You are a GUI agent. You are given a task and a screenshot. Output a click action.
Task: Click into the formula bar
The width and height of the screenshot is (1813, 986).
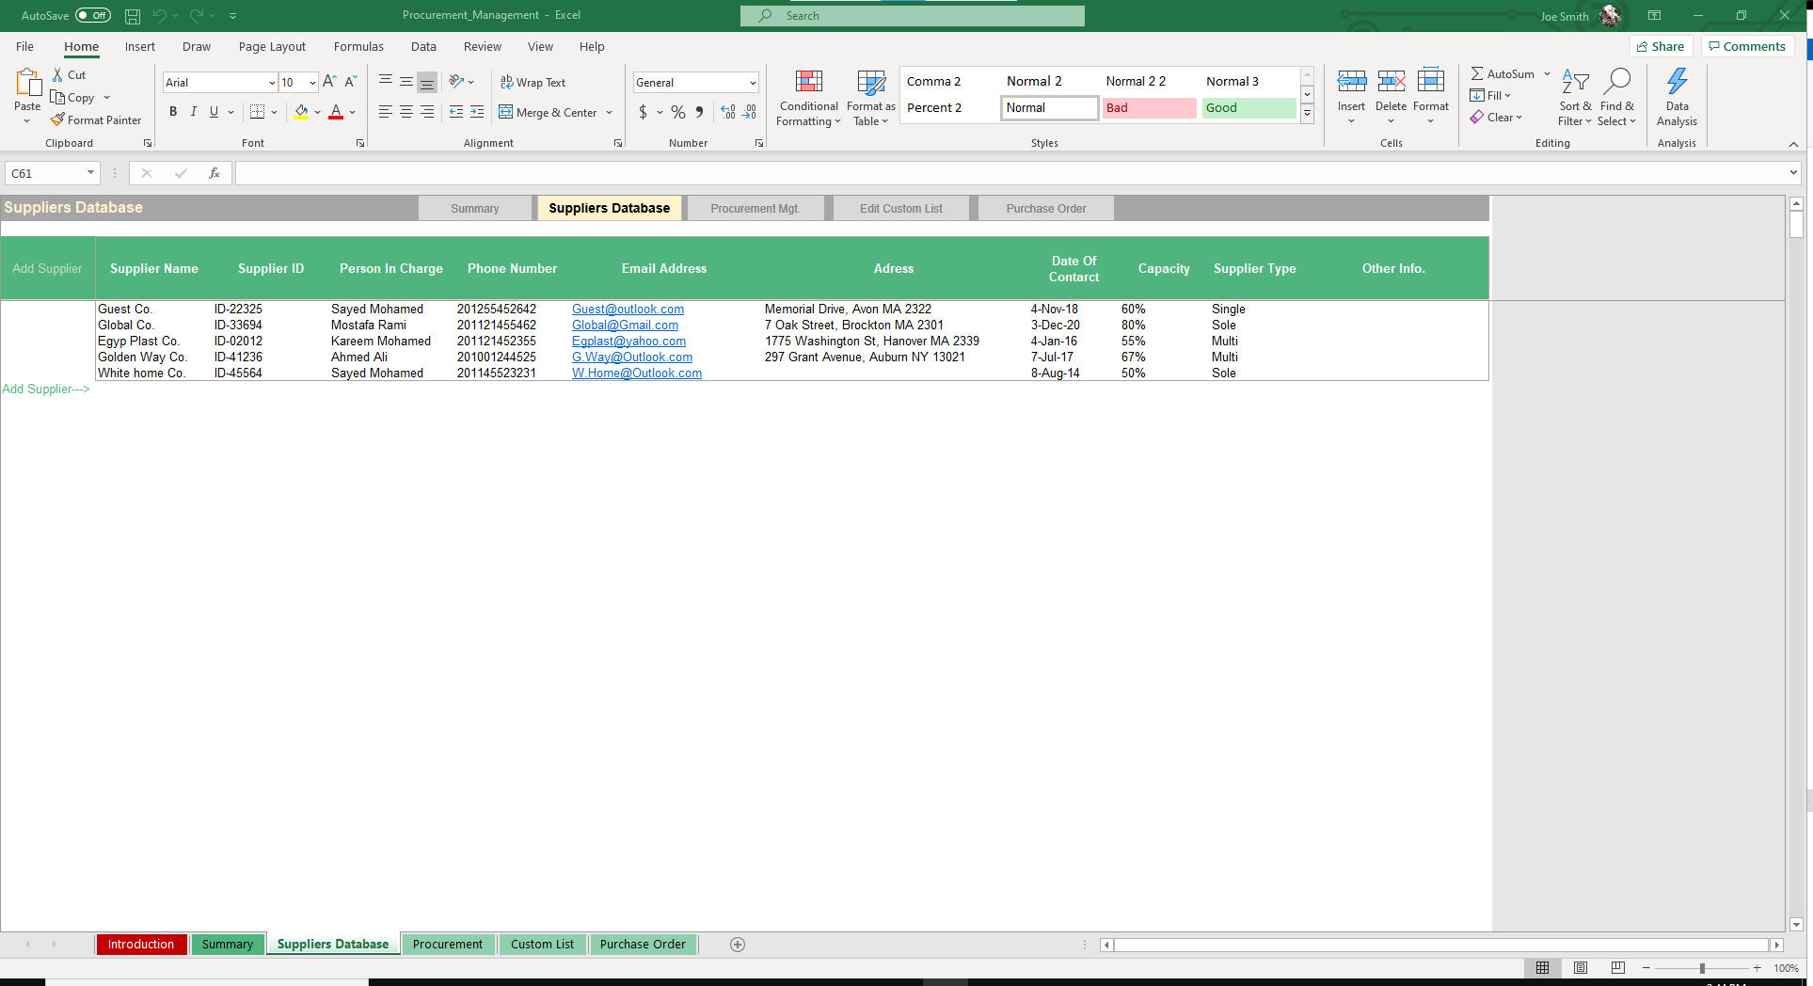(x=1011, y=173)
